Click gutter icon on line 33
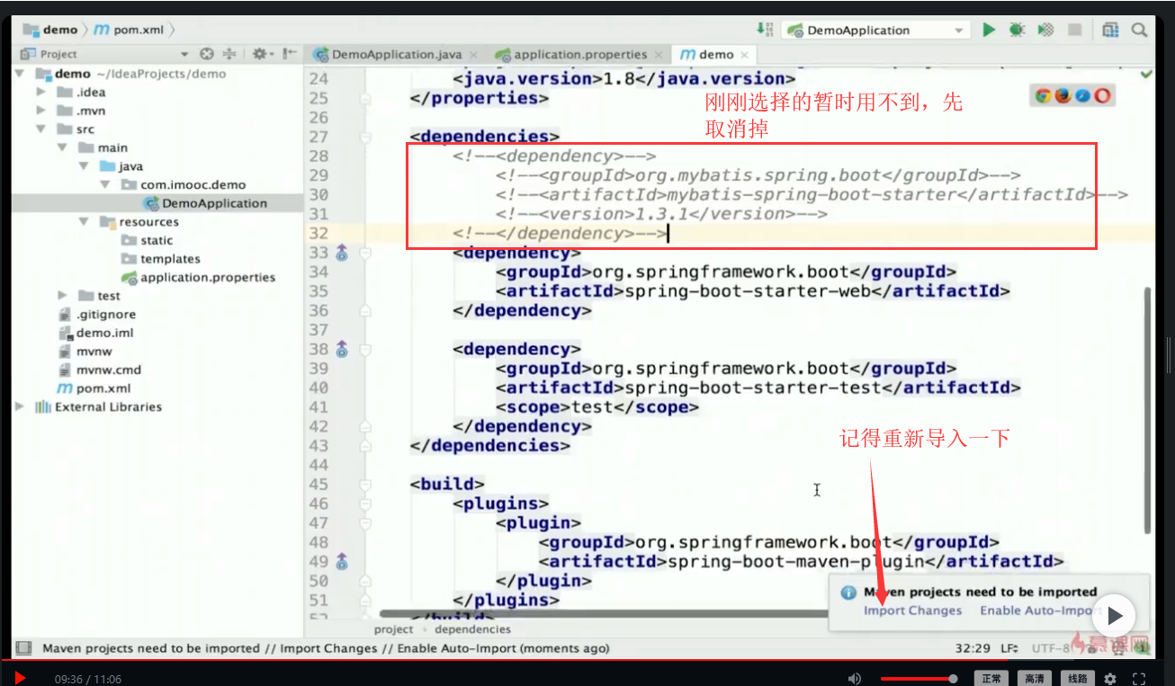This screenshot has height=686, width=1175. click(342, 254)
